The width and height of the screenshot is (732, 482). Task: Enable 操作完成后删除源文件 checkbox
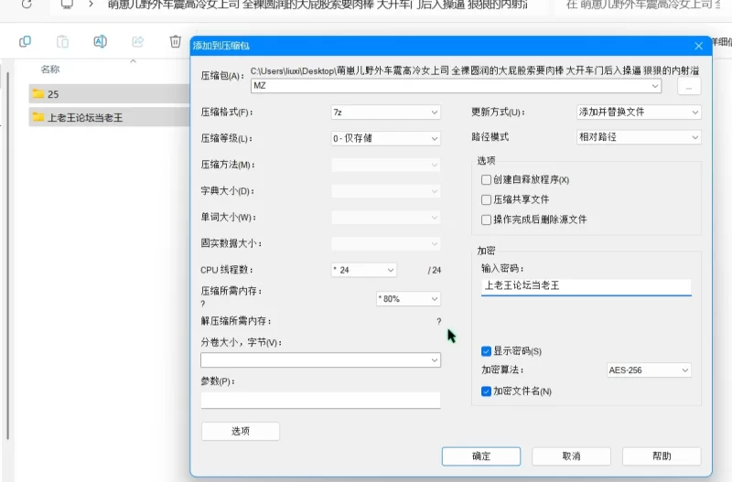point(486,220)
